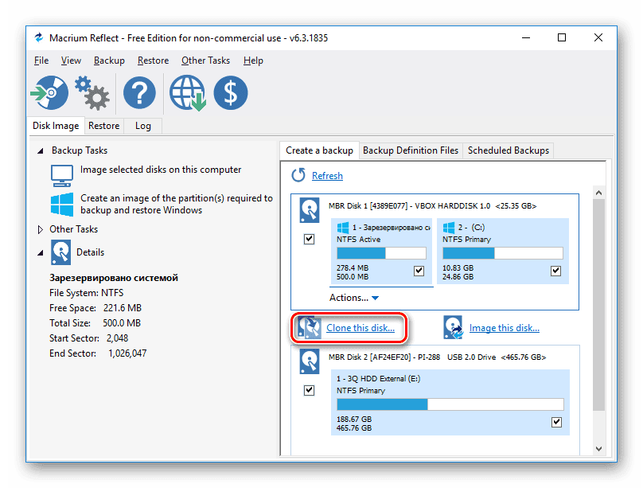Collapse the Backup Tasks section
This screenshot has width=643, height=488.
coord(40,151)
